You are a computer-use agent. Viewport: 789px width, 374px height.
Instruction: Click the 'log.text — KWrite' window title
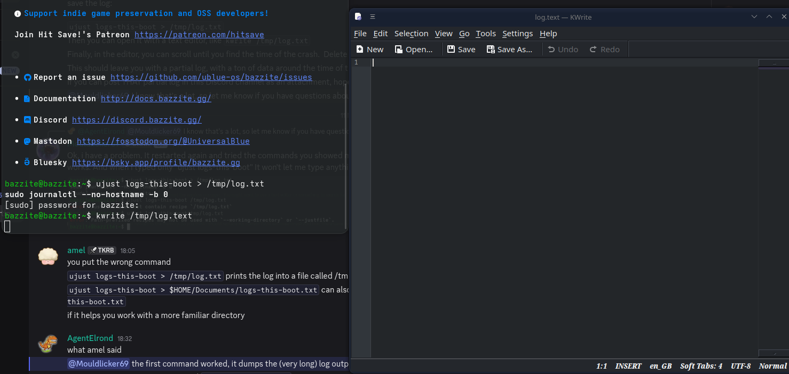click(563, 17)
